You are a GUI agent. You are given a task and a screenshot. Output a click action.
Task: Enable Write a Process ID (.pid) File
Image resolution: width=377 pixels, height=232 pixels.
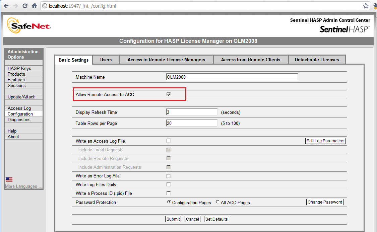(169, 193)
